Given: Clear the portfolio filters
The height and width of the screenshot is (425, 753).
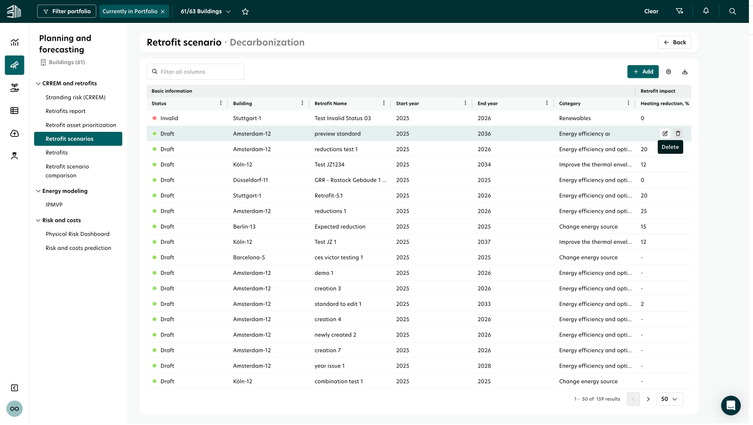Looking at the screenshot, I should [651, 11].
